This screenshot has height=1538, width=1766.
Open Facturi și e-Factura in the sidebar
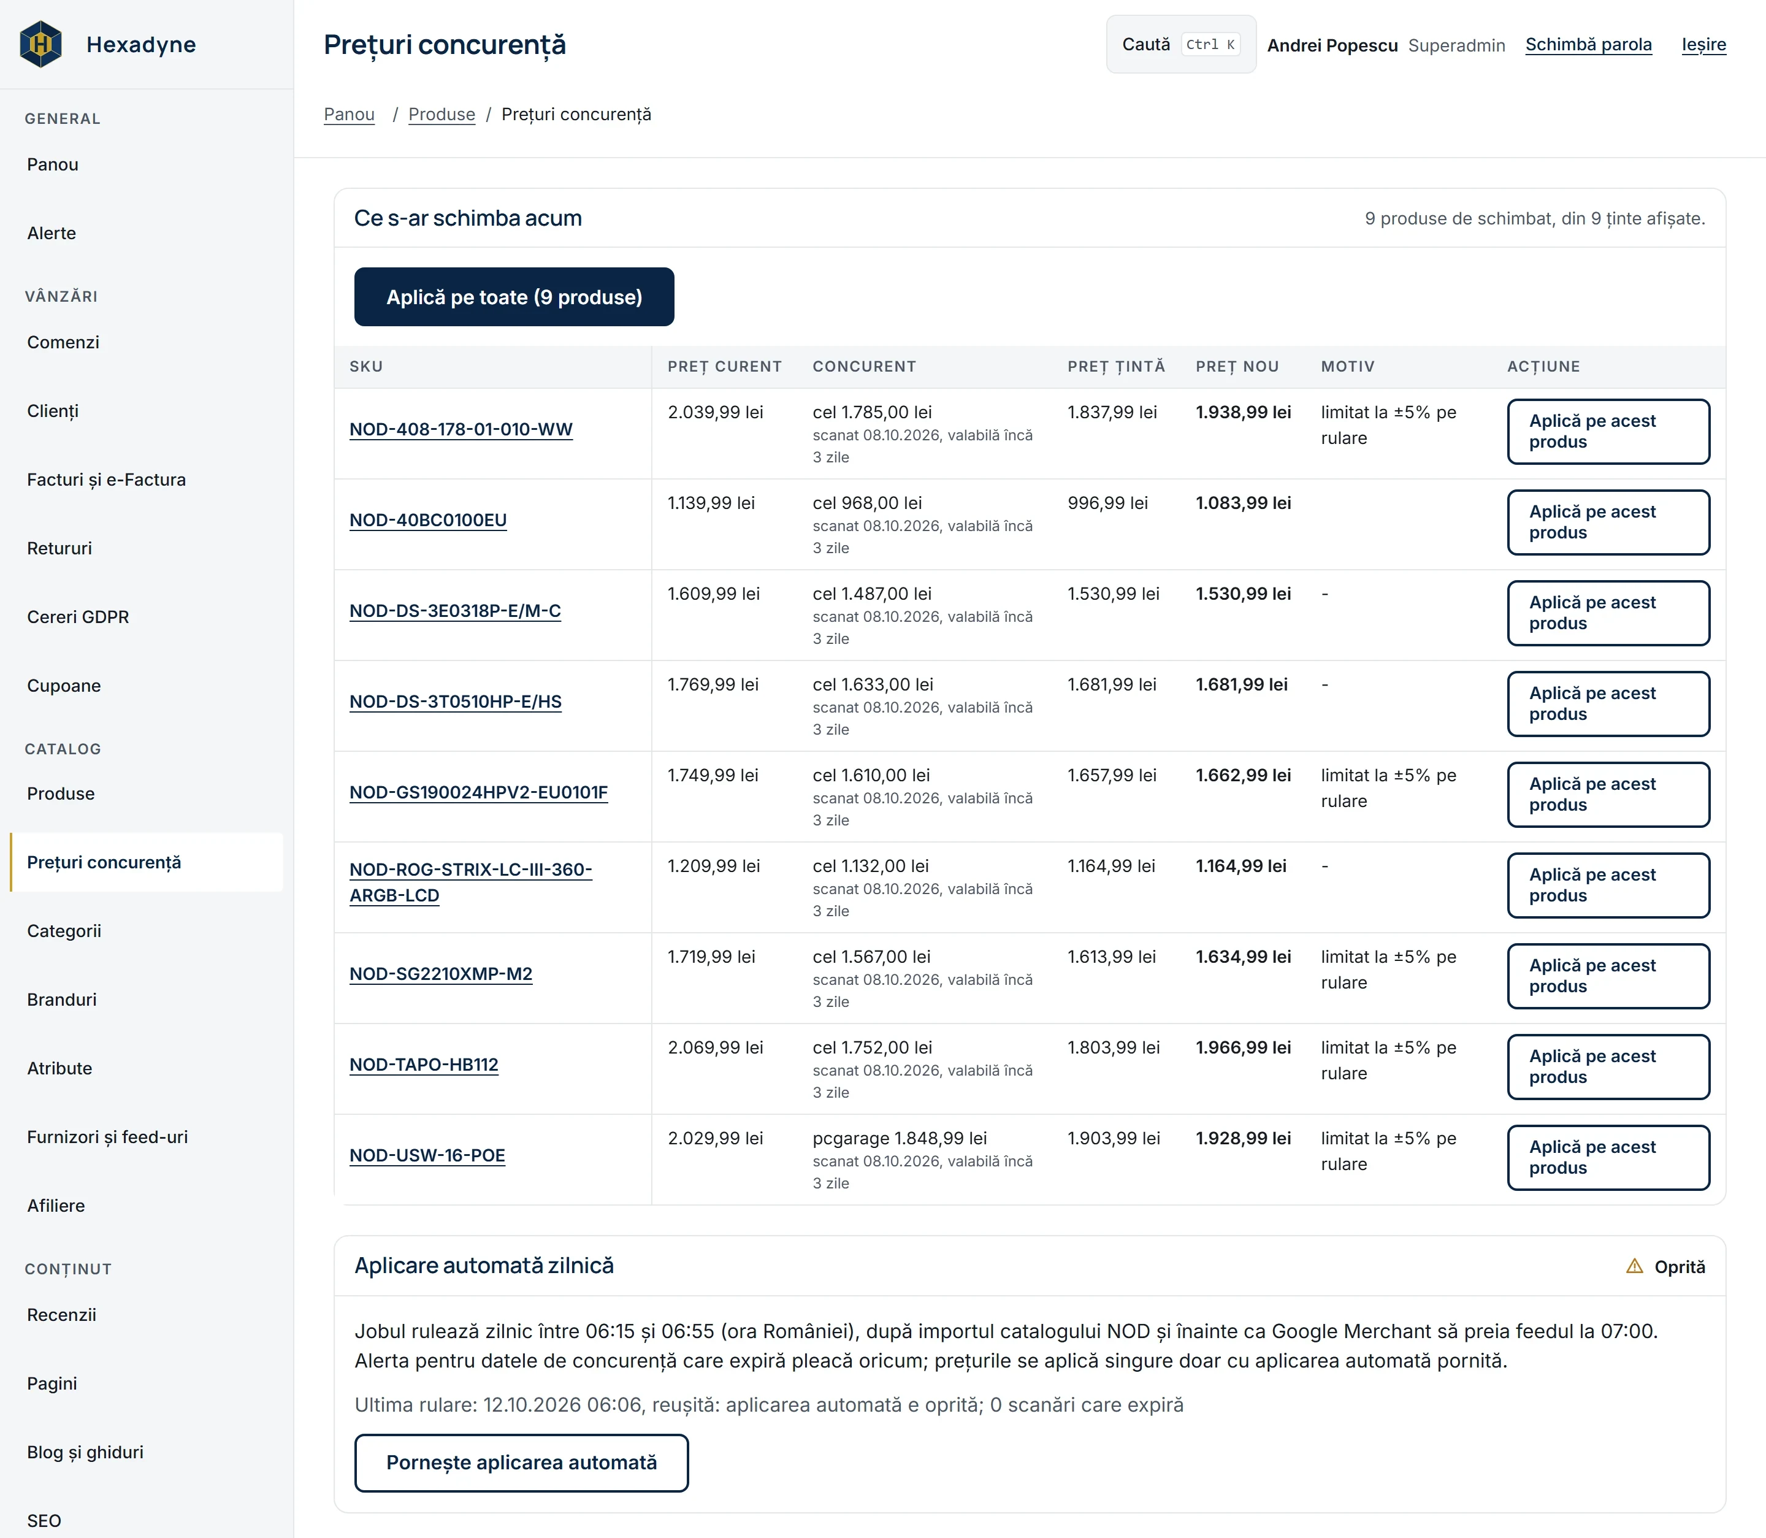point(147,479)
